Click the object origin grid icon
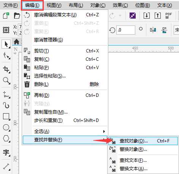This screenshot has height=174, width=179. pos(6,30)
